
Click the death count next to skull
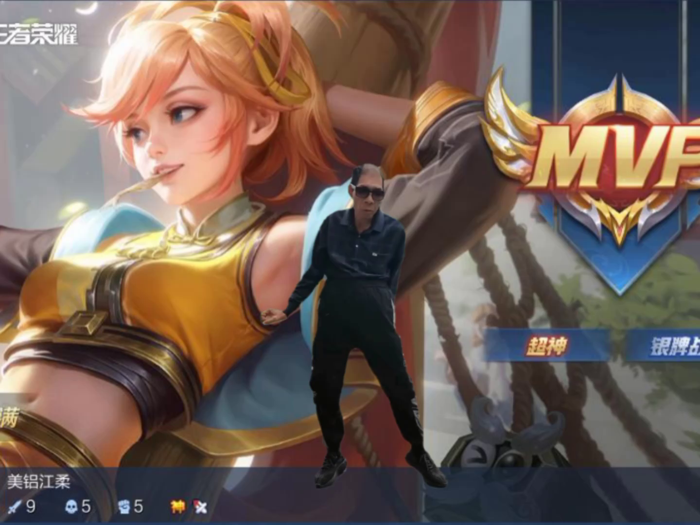pos(86,507)
